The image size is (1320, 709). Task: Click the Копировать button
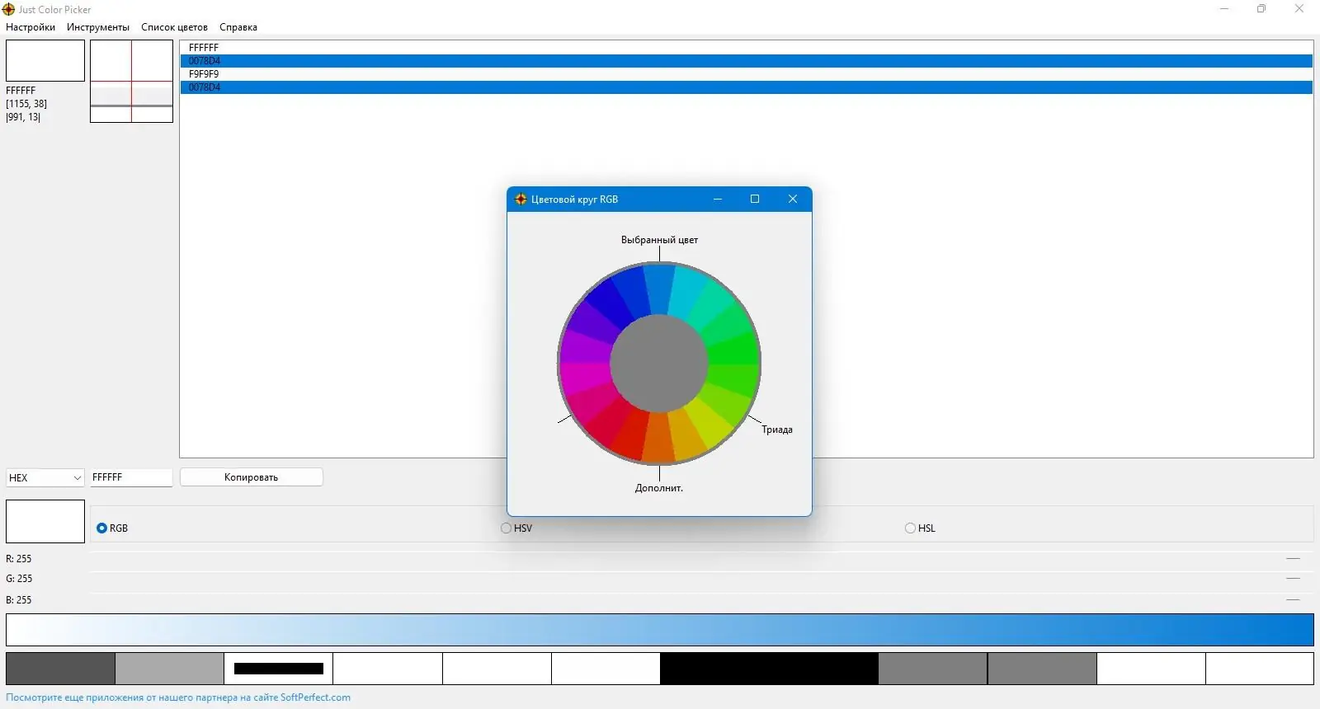tap(251, 477)
